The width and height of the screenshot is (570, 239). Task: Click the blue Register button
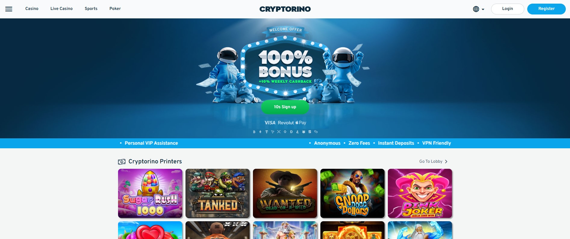coord(547,9)
